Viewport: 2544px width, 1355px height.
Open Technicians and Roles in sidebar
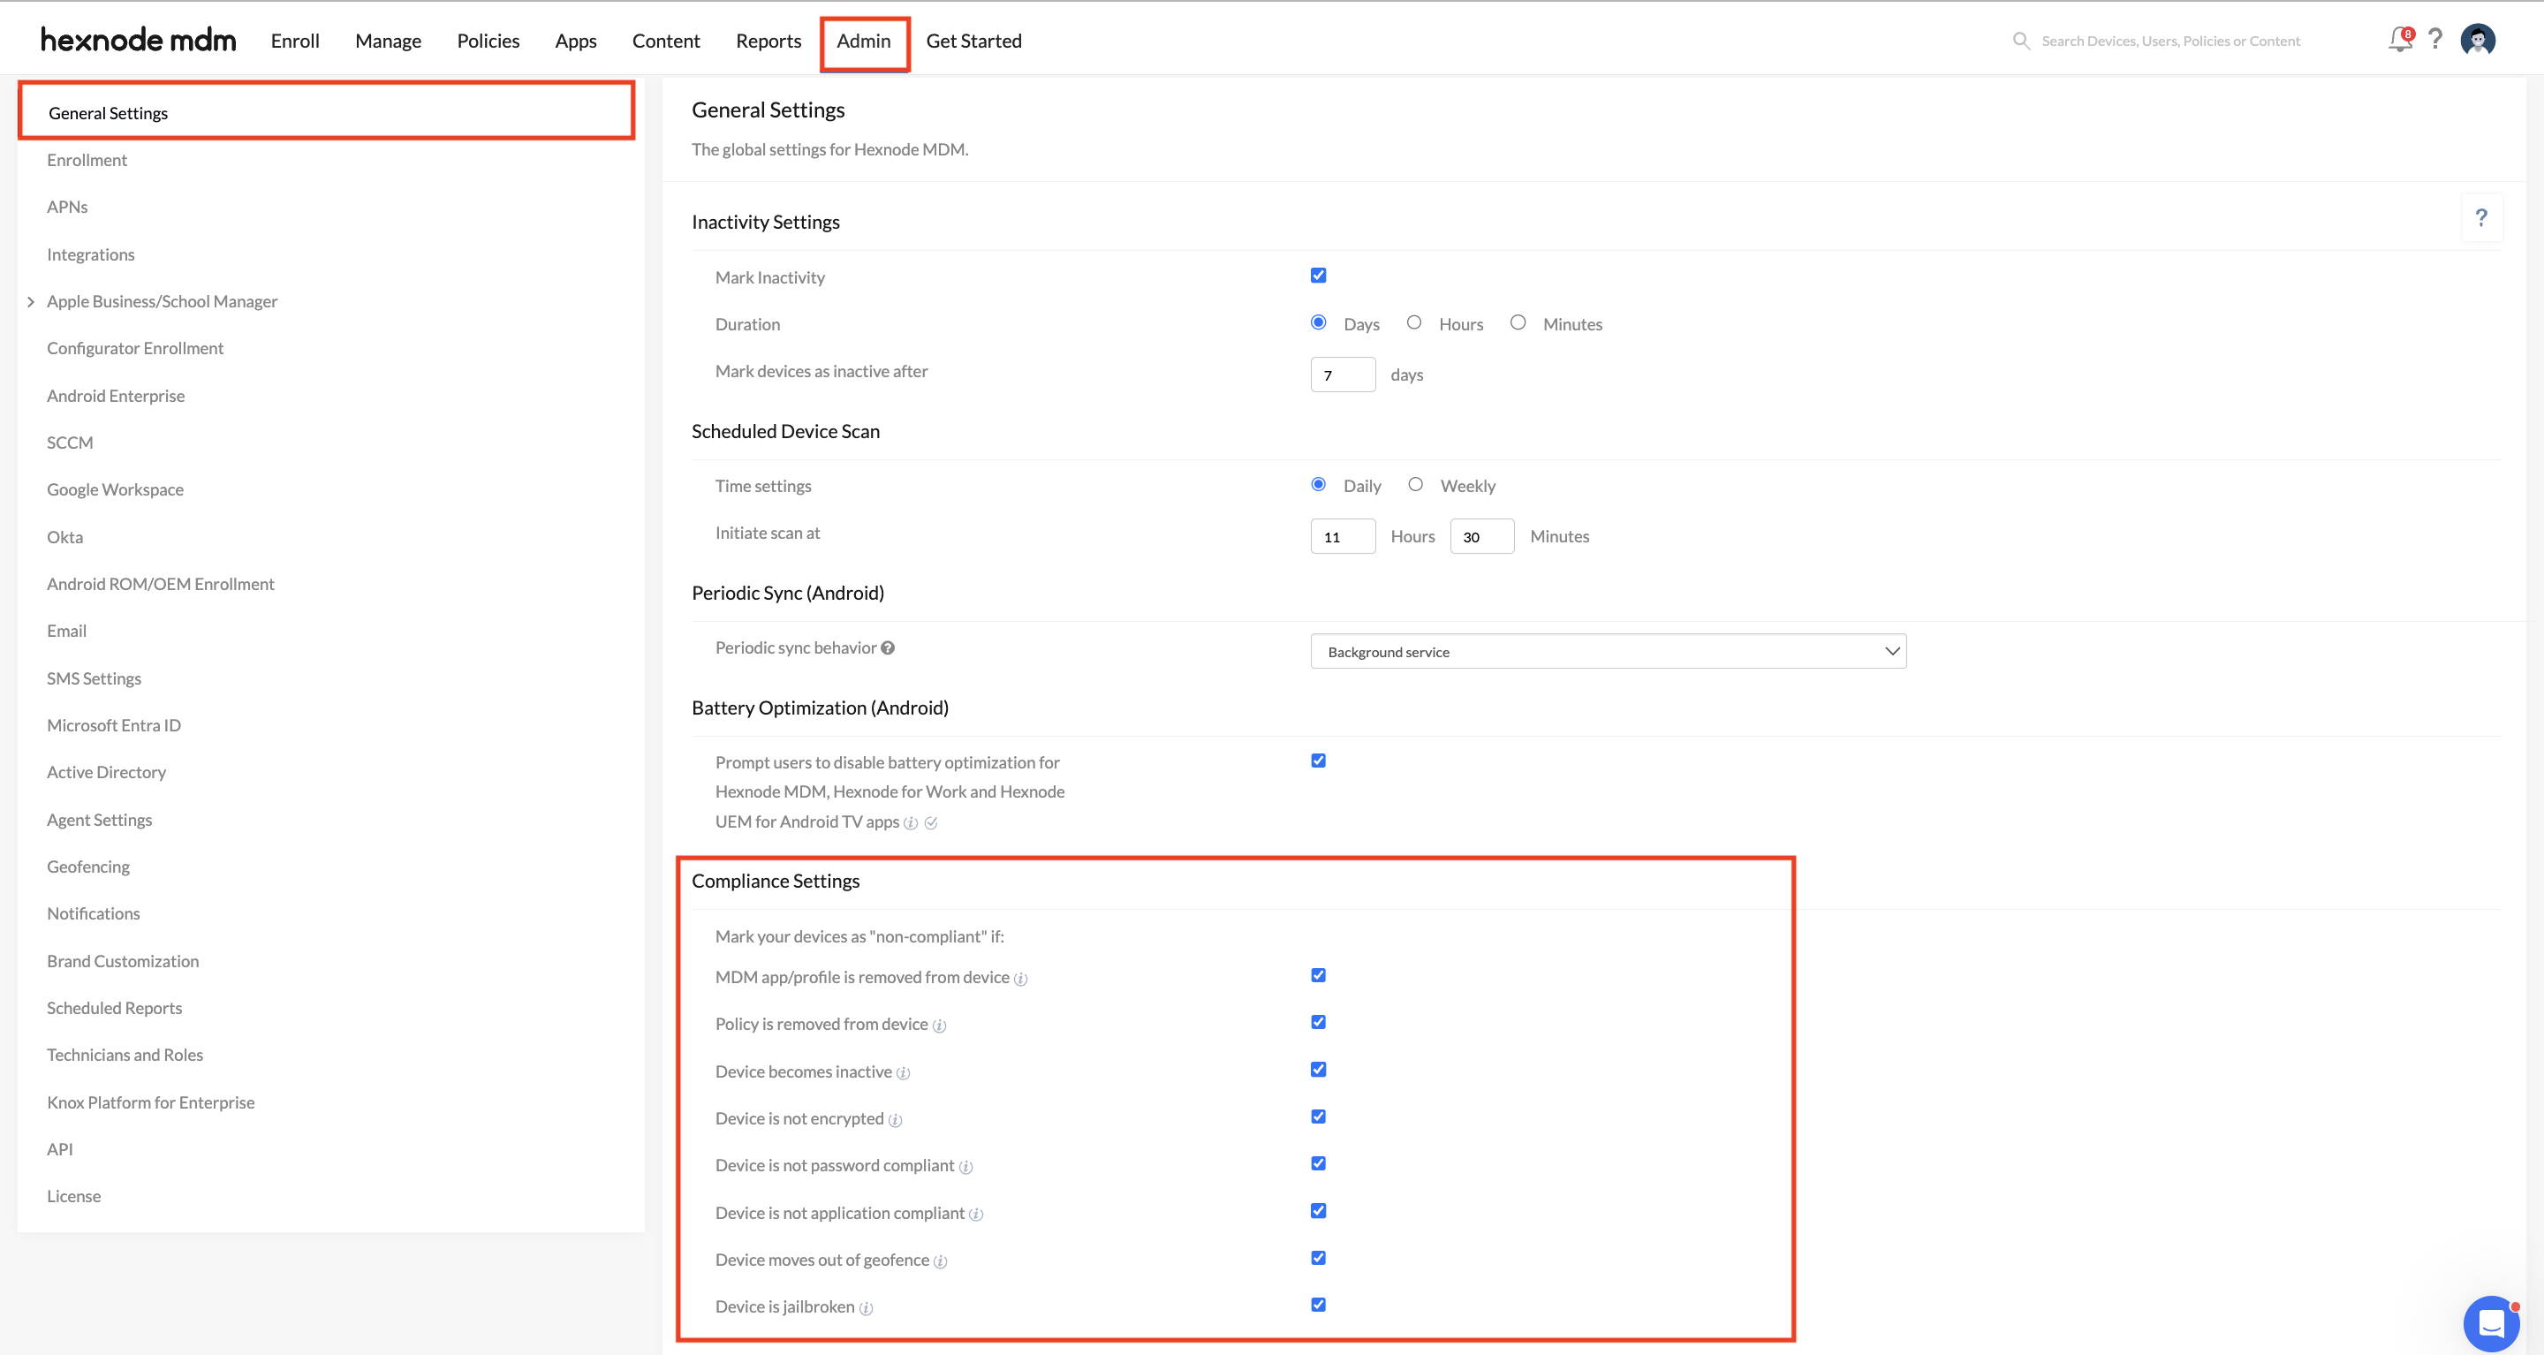click(x=125, y=1056)
